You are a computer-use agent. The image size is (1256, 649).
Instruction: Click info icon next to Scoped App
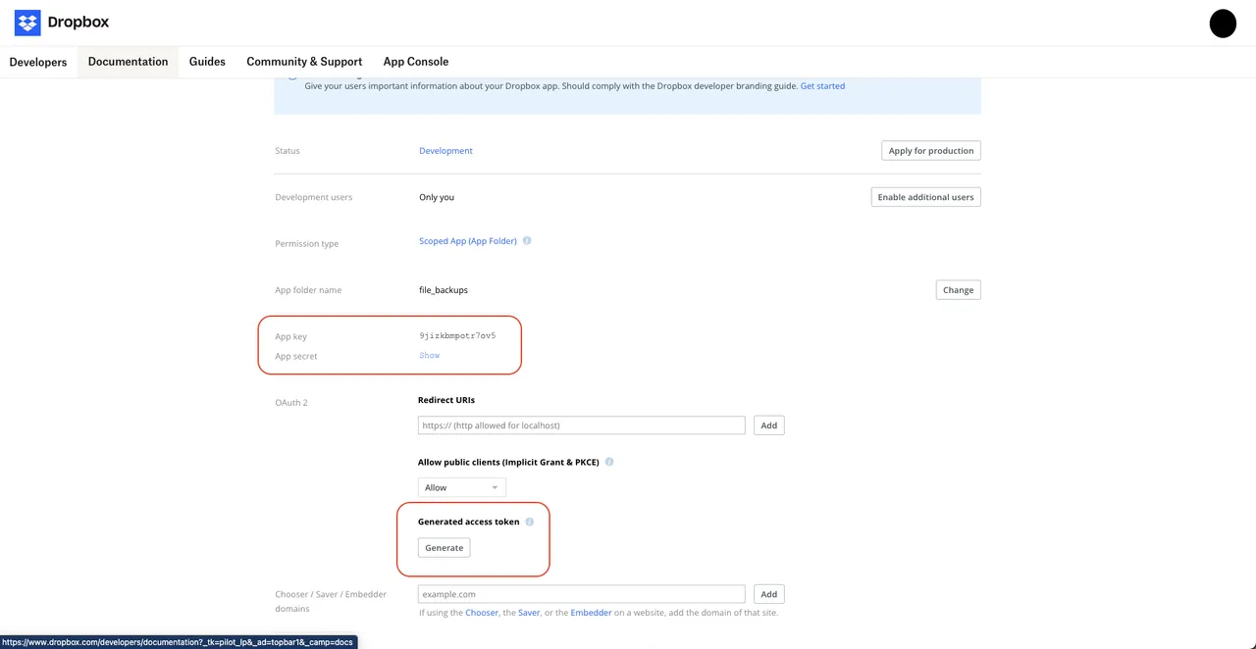(527, 240)
